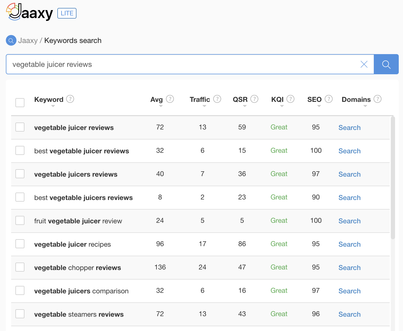Click the magnifier search submit button
This screenshot has height=331, width=403.
point(386,64)
